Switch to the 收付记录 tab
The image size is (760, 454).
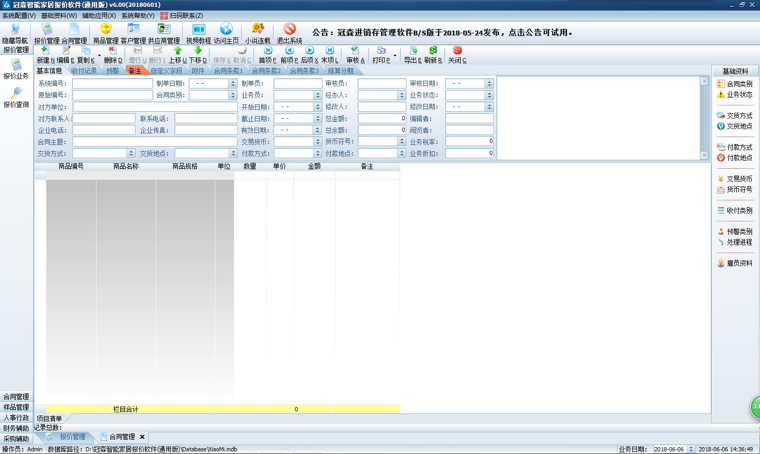click(x=84, y=71)
